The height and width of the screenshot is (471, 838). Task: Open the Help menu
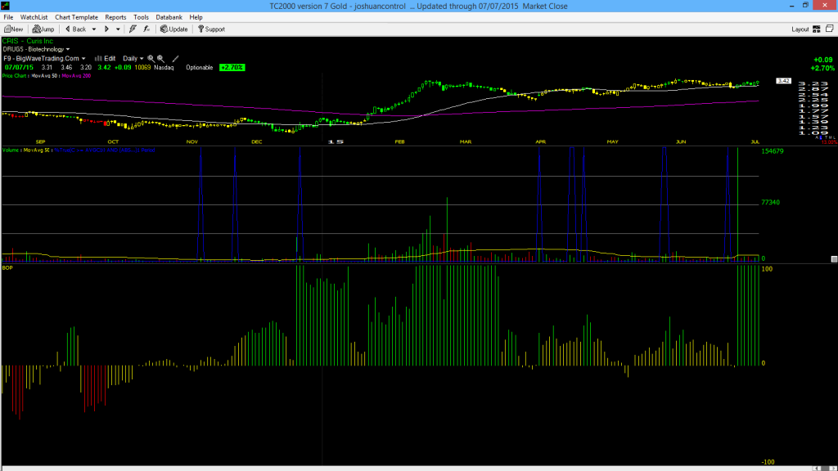[196, 17]
